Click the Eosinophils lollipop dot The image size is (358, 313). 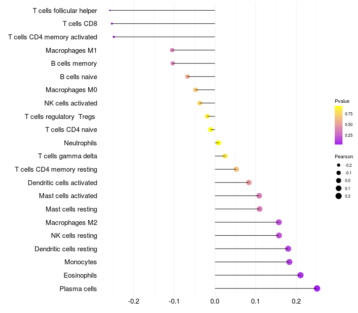point(300,275)
